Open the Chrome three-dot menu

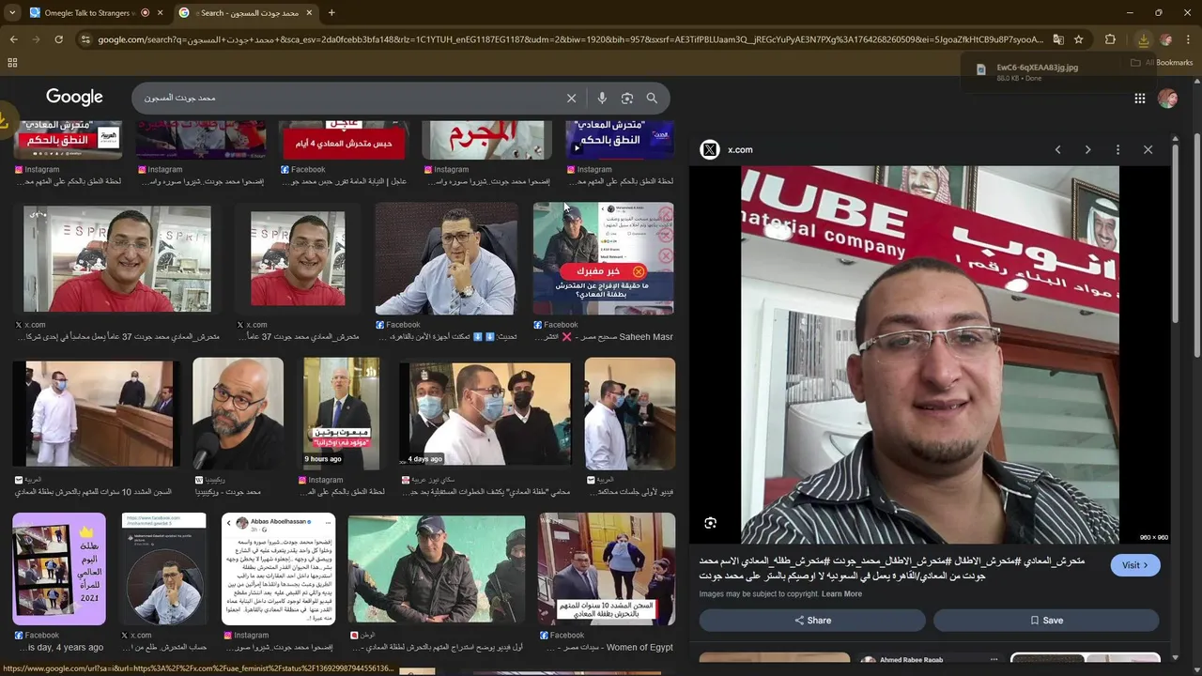(x=1189, y=39)
